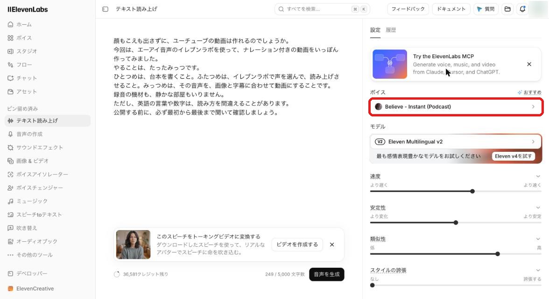Switch to the 履歴 tab

tap(391, 30)
